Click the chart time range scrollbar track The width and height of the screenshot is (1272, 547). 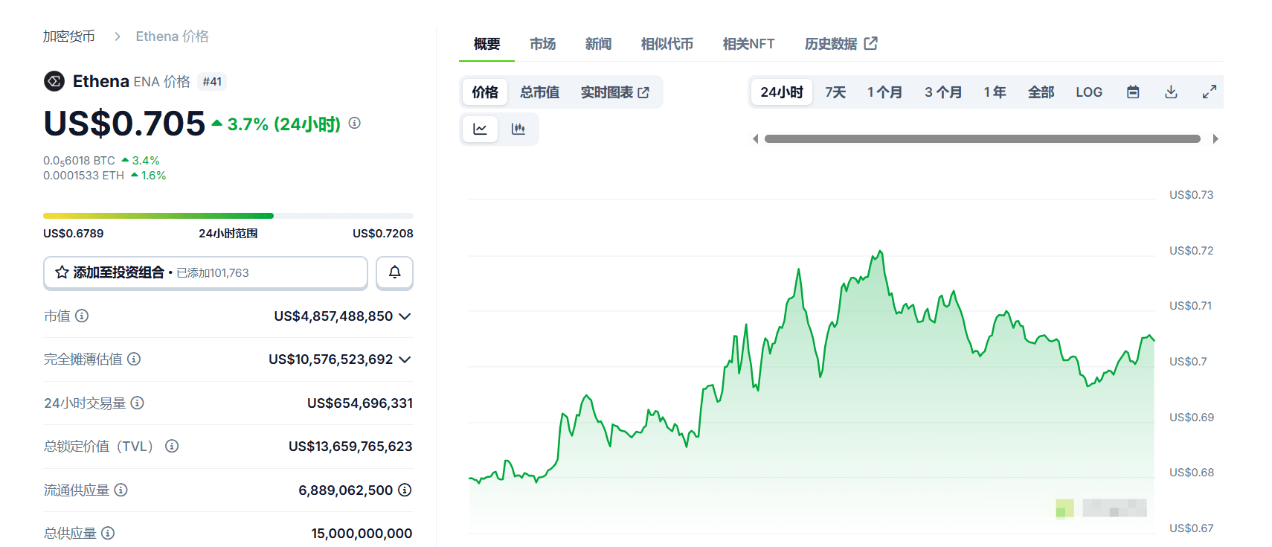coord(982,139)
